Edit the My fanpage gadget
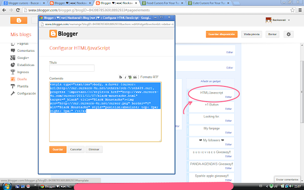Viewport: 304px width, 190px height. [228, 133]
